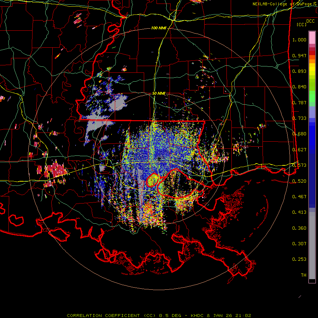This screenshot has height=318, width=318.
Task: Select the "KHDC" radar site identifier
Action: (198, 316)
